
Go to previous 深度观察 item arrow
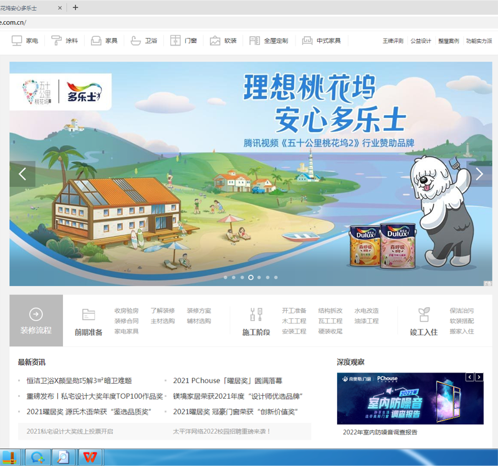click(470, 377)
